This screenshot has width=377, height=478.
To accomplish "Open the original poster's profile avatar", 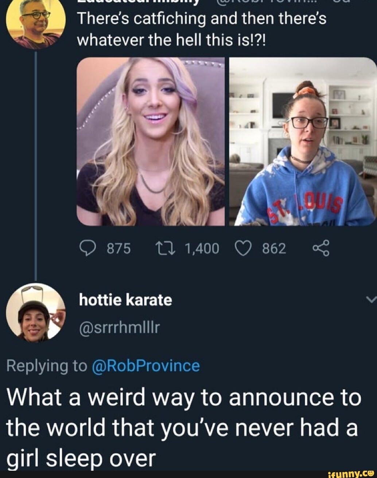I will tap(36, 24).
